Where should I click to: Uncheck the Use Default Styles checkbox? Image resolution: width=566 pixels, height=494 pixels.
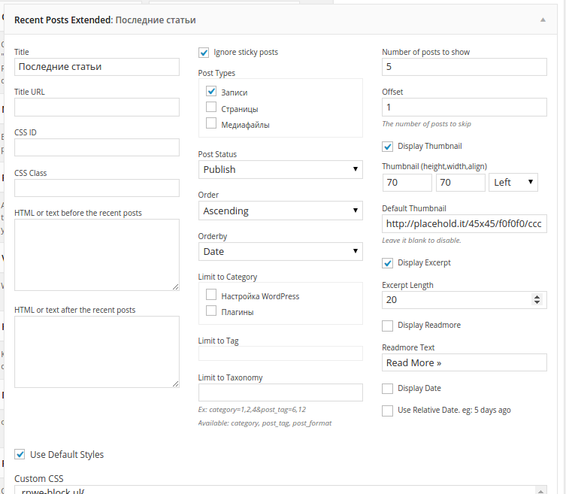point(20,454)
